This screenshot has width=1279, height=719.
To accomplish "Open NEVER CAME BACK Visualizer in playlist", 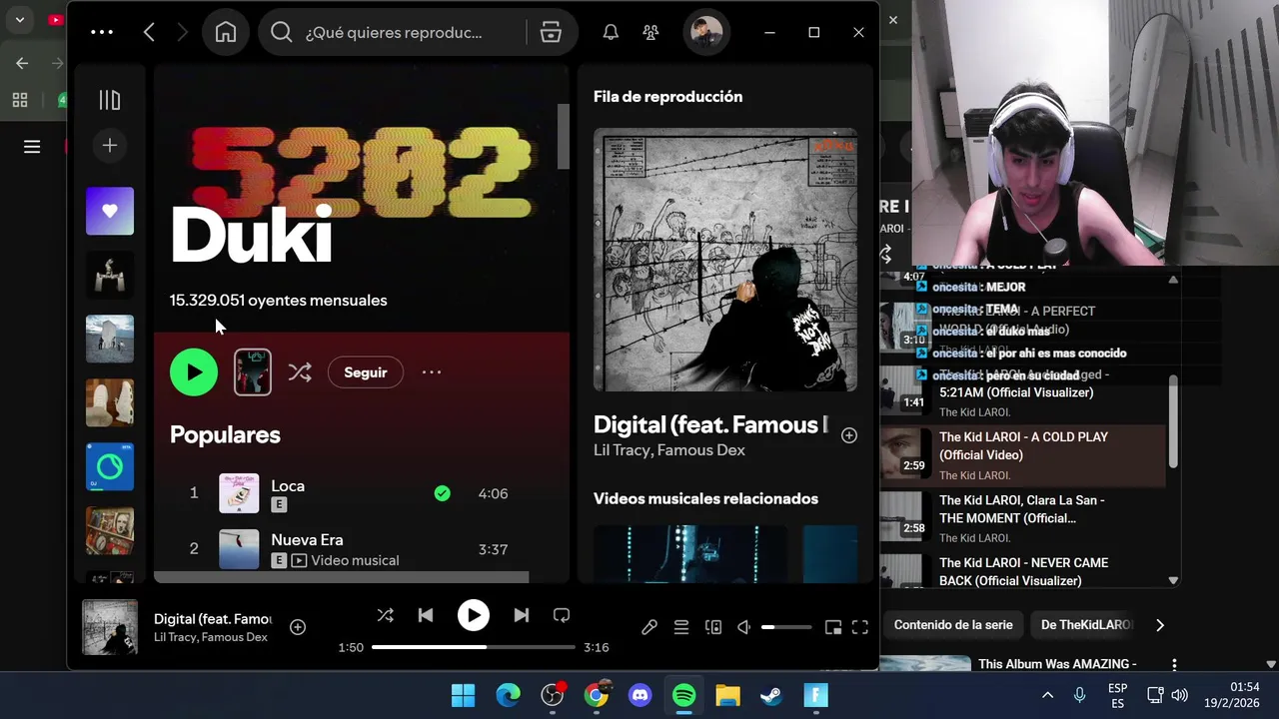I will click(x=1023, y=571).
